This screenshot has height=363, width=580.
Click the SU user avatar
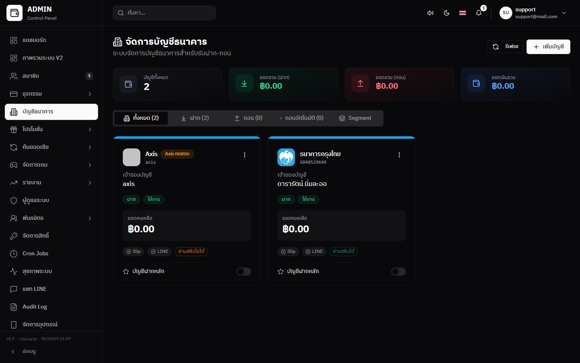coord(506,13)
